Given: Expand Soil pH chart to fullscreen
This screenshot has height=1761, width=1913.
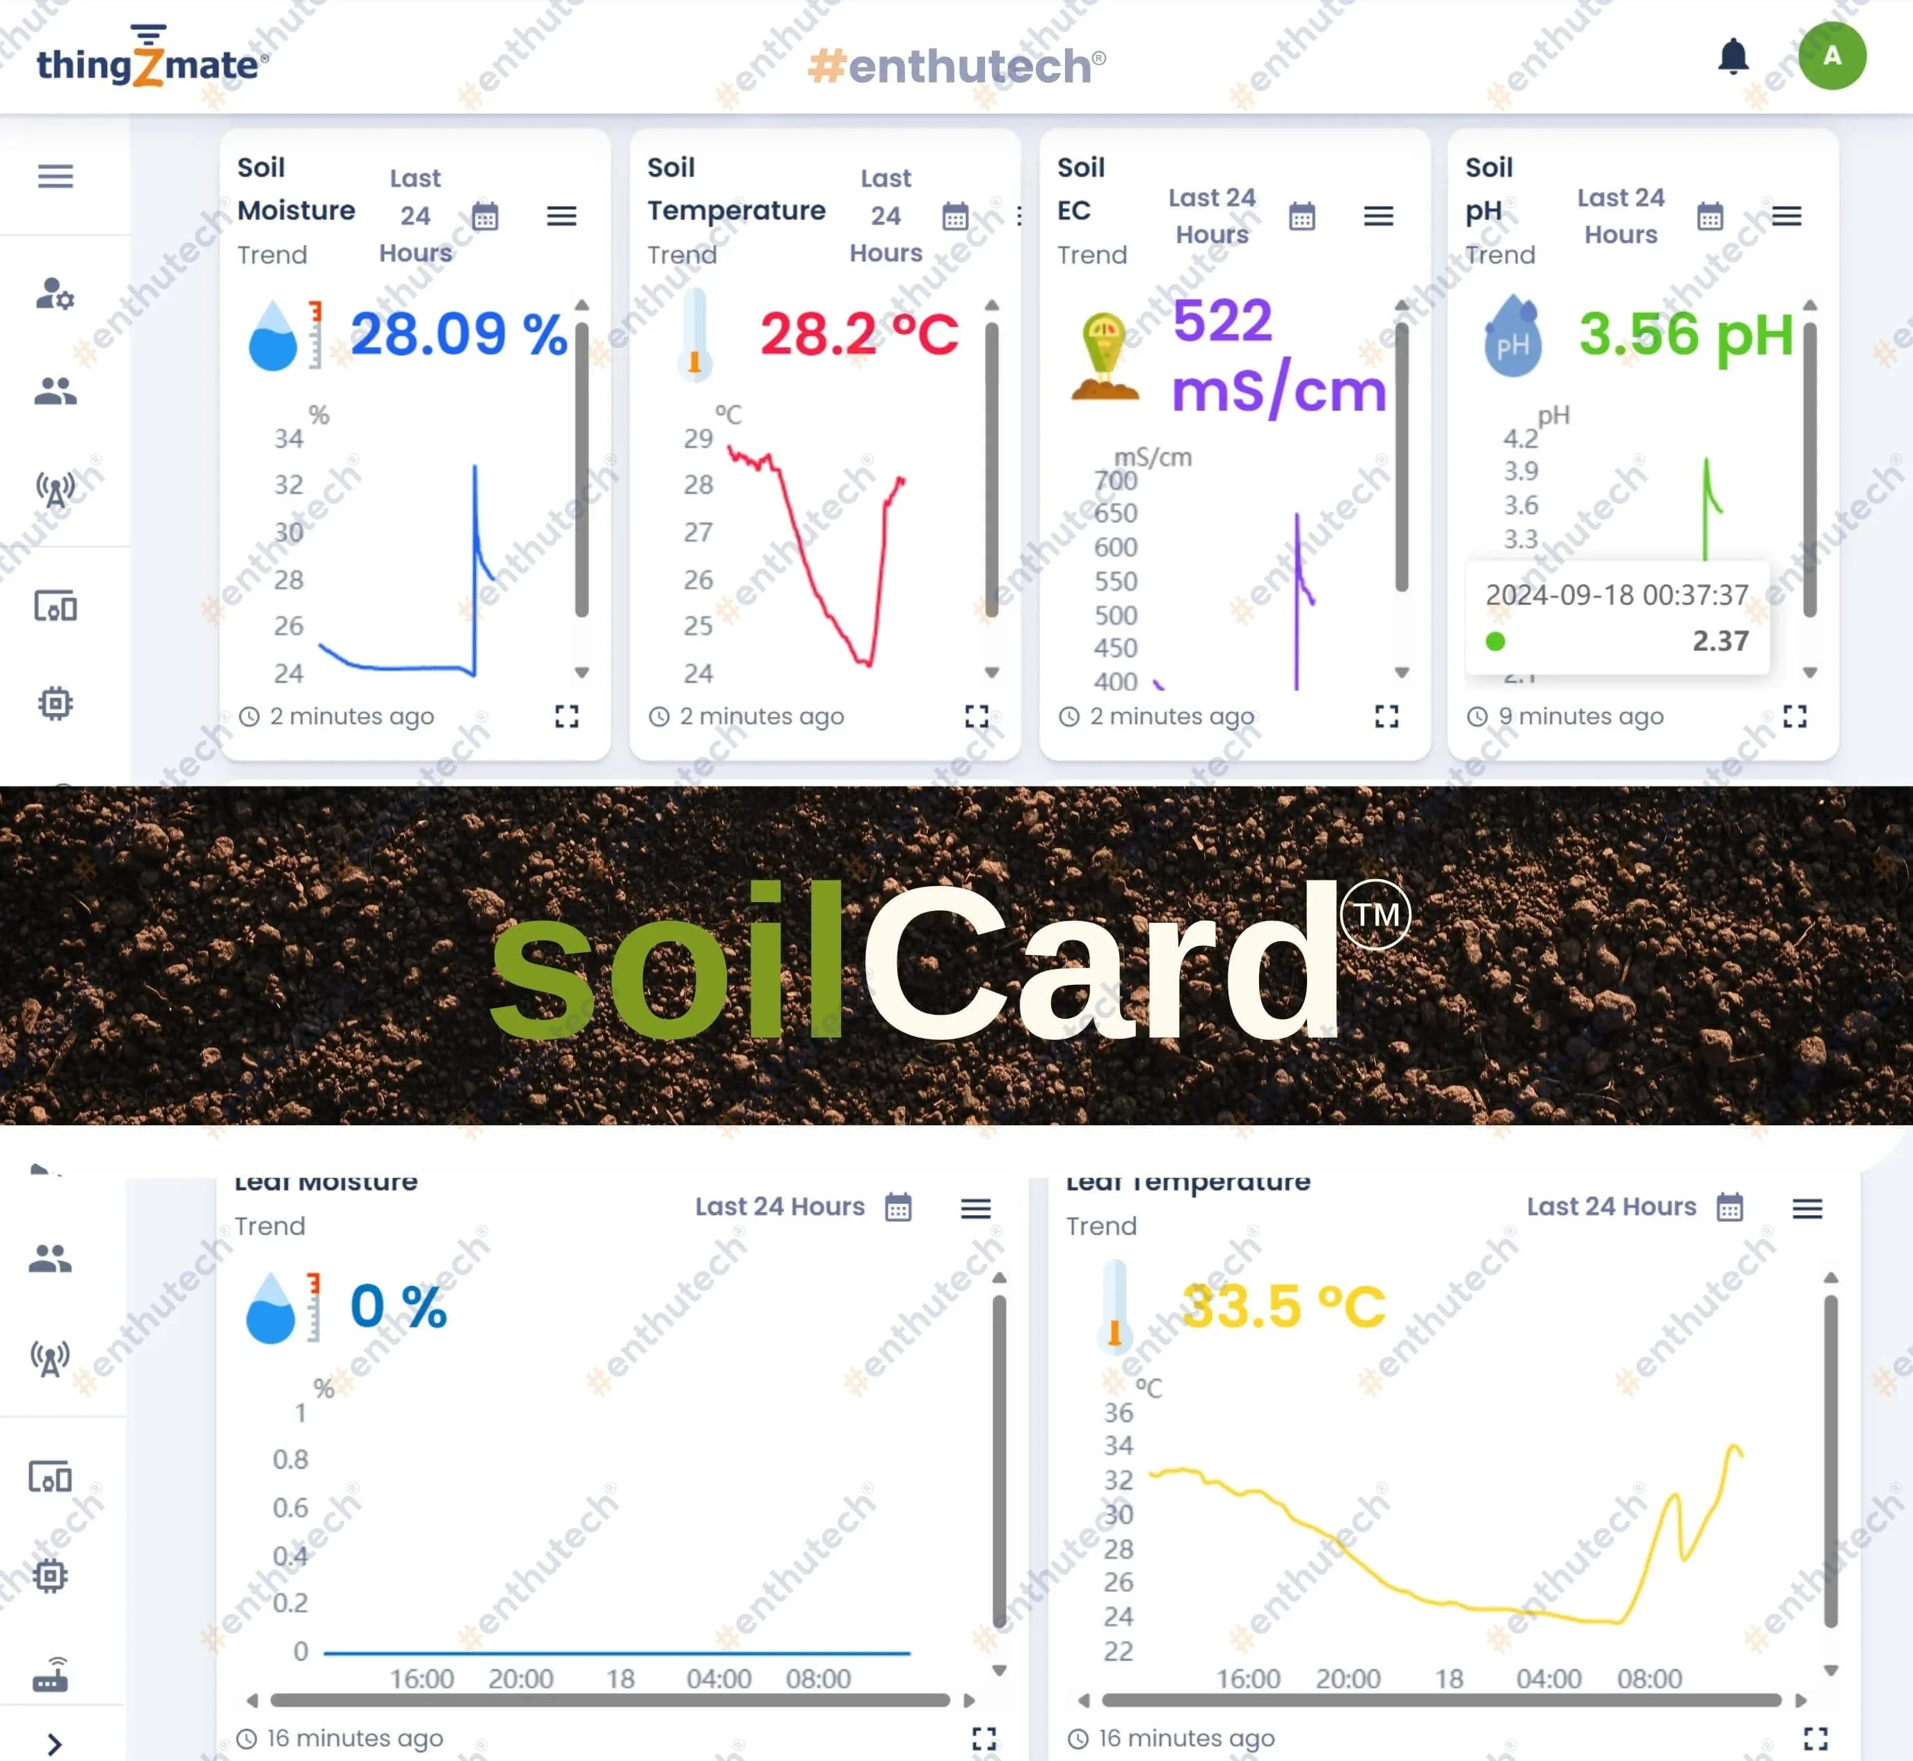Looking at the screenshot, I should tap(1795, 716).
